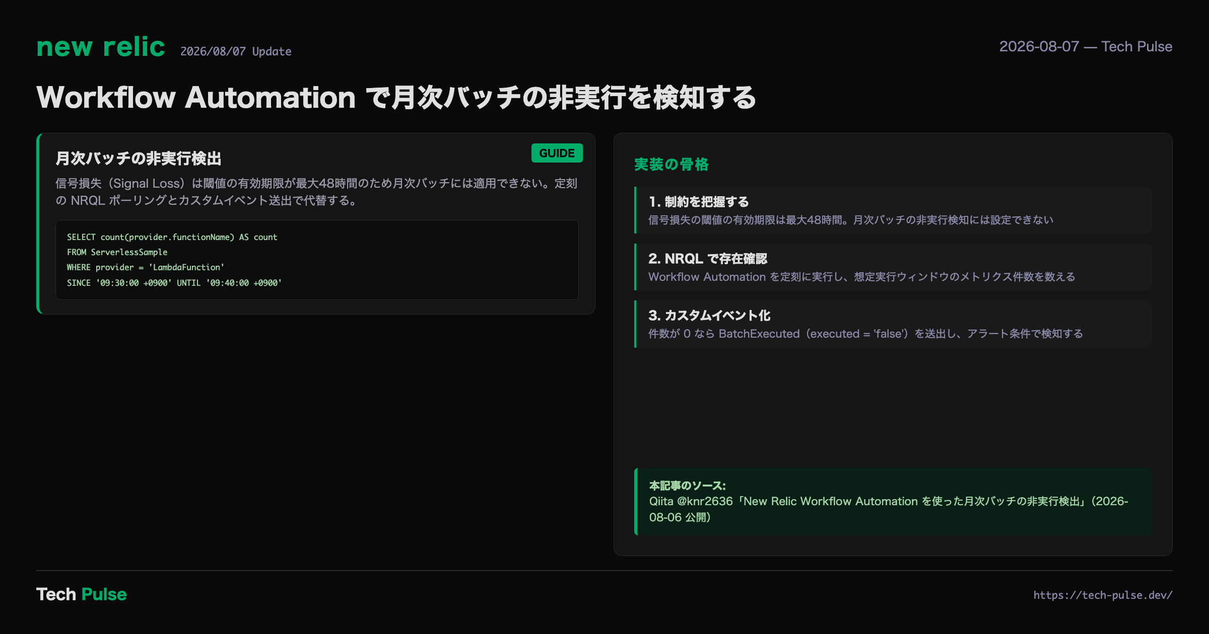Select the card heading "月次バッチの非実行検出"
Viewport: 1209px width, 634px height.
tap(139, 158)
